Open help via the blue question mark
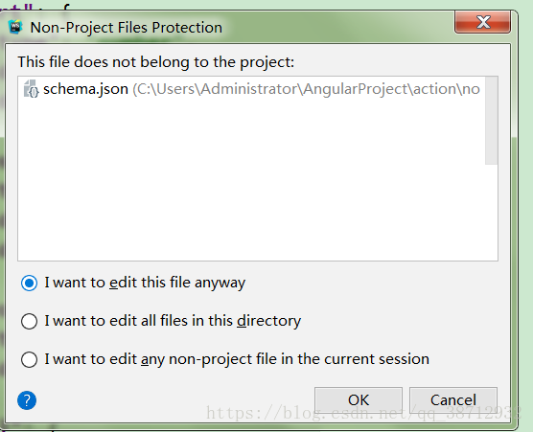This screenshot has height=432, width=533. [x=27, y=400]
